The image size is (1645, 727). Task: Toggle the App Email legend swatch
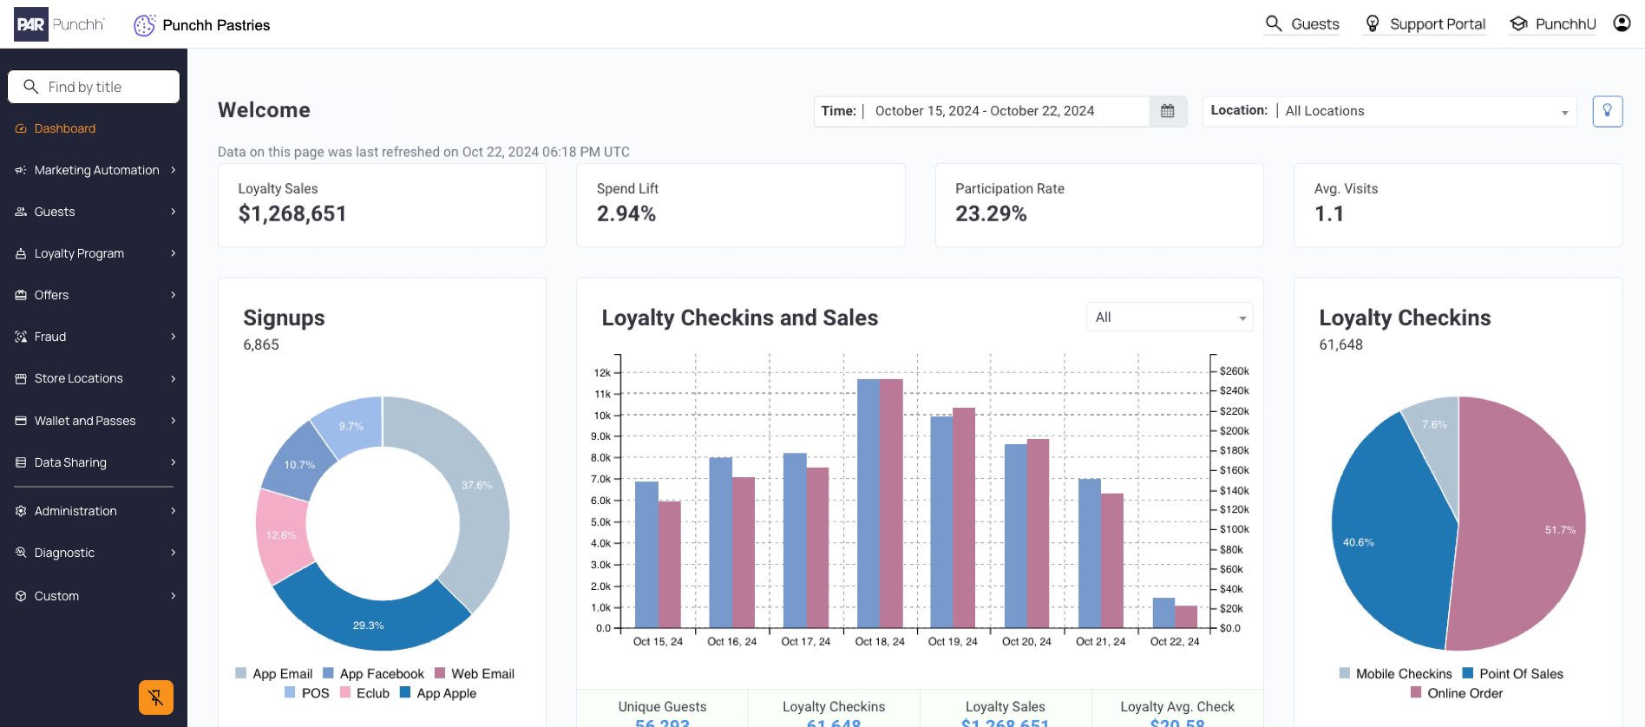tap(241, 673)
